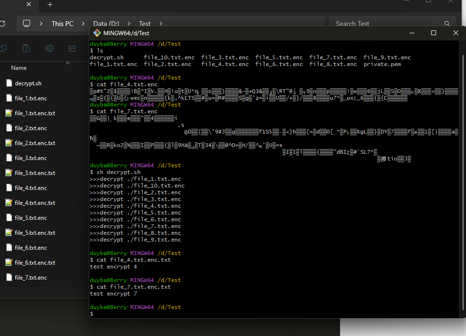Click private.pem in the terminal ls output
This screenshot has width=466, height=336.
382,64
